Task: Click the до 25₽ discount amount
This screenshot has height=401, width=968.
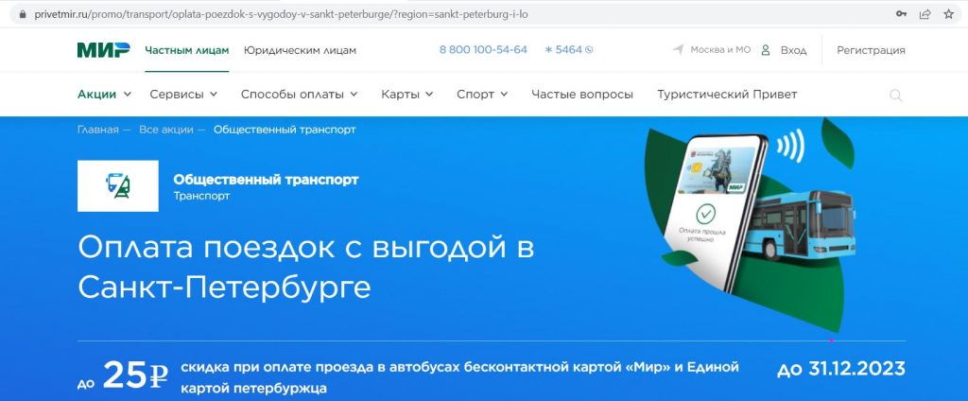Action: coord(123,375)
